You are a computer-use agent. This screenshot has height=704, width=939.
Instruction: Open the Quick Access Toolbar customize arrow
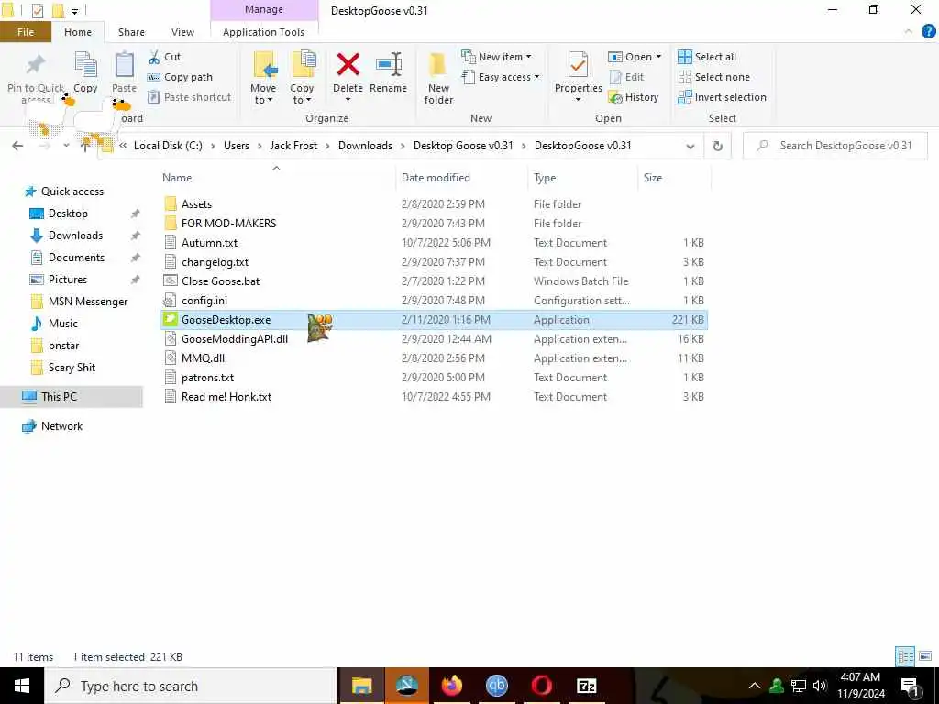click(75, 11)
